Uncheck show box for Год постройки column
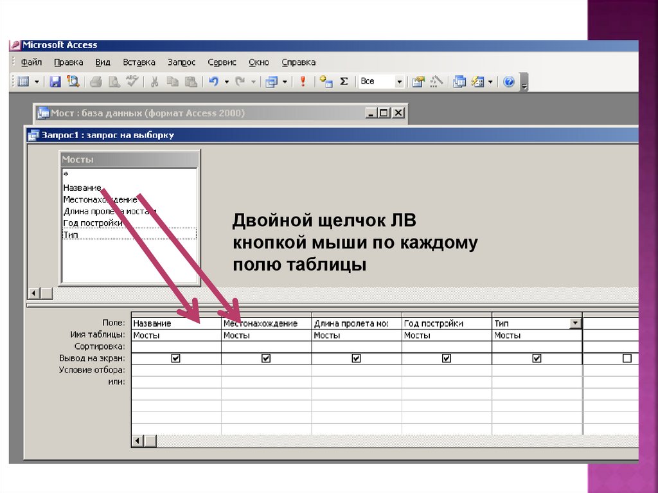This screenshot has width=658, height=493. click(447, 358)
